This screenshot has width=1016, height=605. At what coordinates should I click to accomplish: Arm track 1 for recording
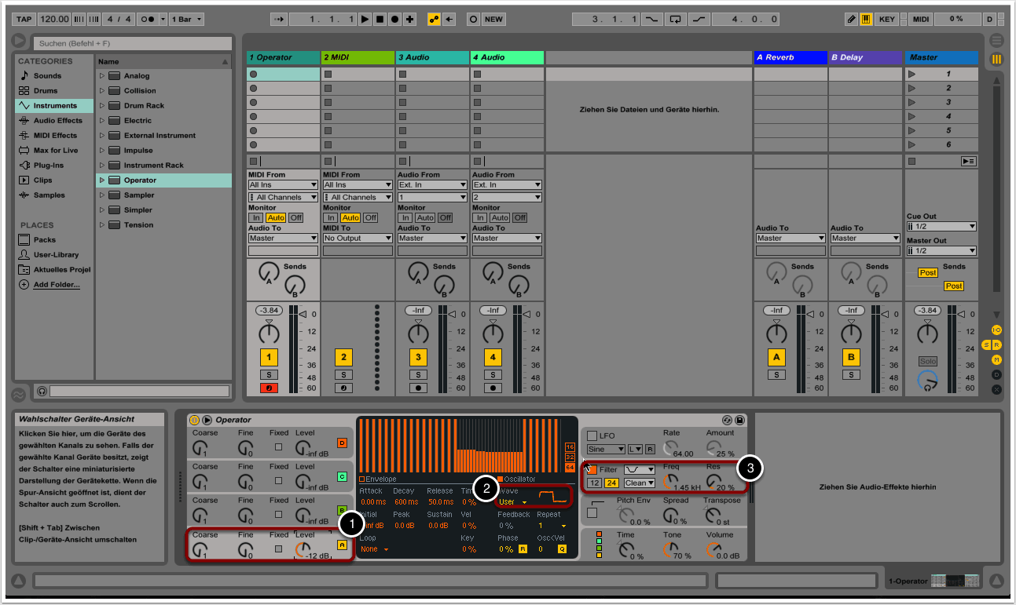point(269,388)
